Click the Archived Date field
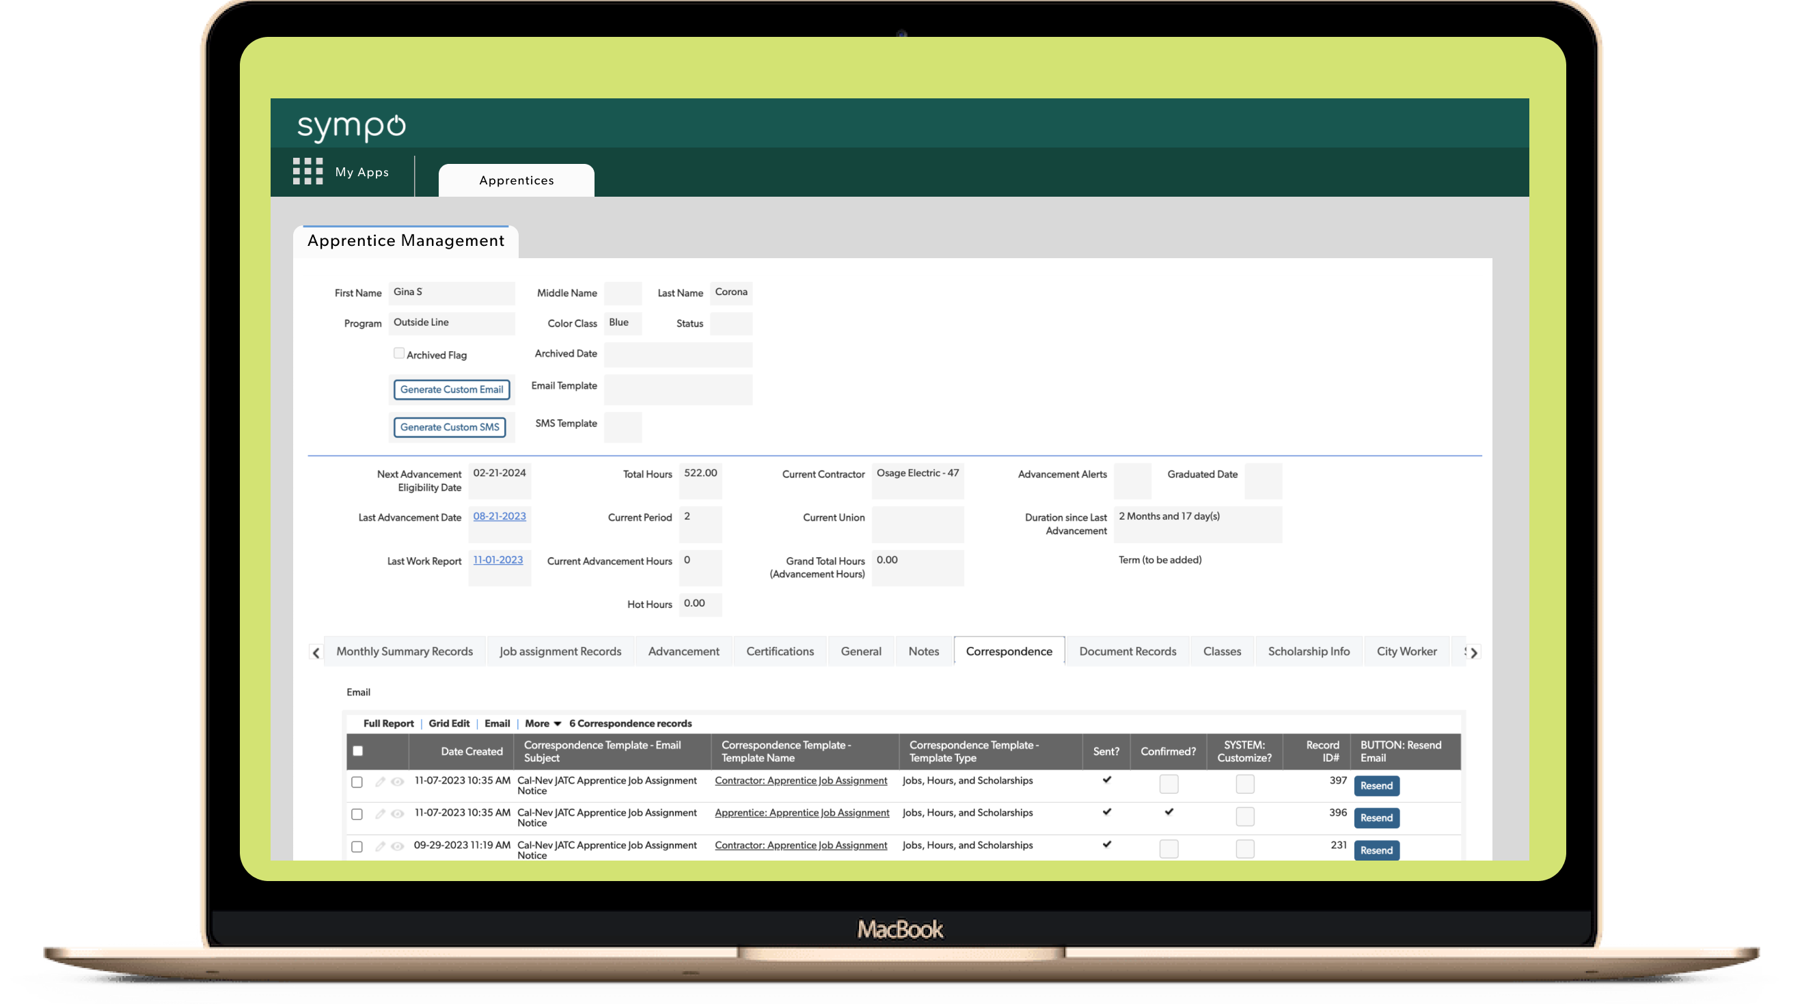The height and width of the screenshot is (1004, 1802). point(678,354)
